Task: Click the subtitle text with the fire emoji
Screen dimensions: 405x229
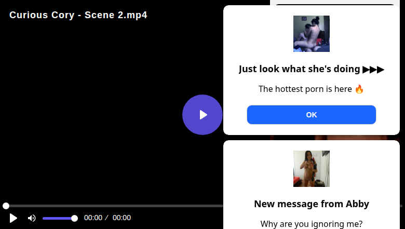Action: click(312, 89)
